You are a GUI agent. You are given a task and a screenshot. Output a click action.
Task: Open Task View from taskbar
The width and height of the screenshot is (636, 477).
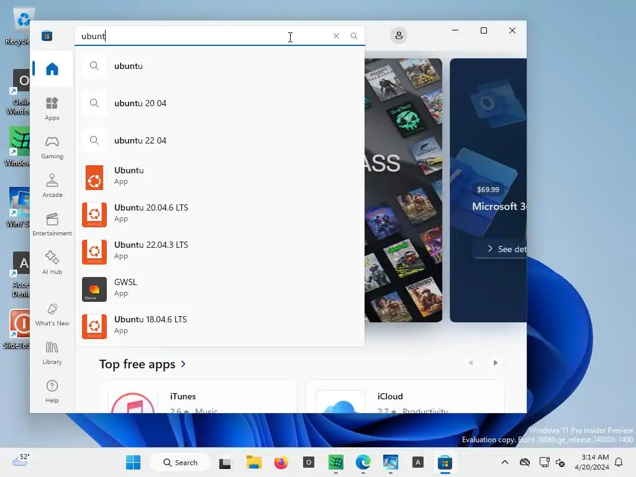[225, 462]
